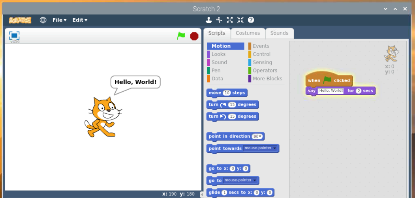The height and width of the screenshot is (198, 415).
Task: Click the say block in script
Action: [x=340, y=91]
